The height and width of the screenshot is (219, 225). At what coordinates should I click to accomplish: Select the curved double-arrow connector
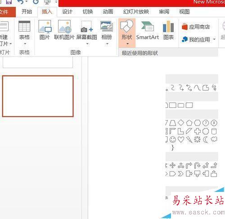coord(189,88)
